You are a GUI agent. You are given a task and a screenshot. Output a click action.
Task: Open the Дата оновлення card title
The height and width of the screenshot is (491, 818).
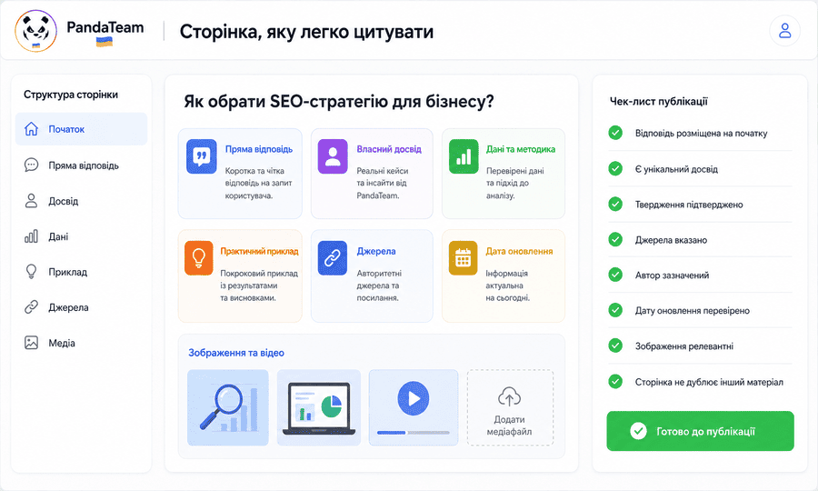pos(519,252)
